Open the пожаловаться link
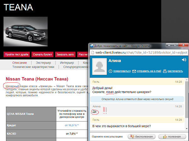 (x=122, y=71)
